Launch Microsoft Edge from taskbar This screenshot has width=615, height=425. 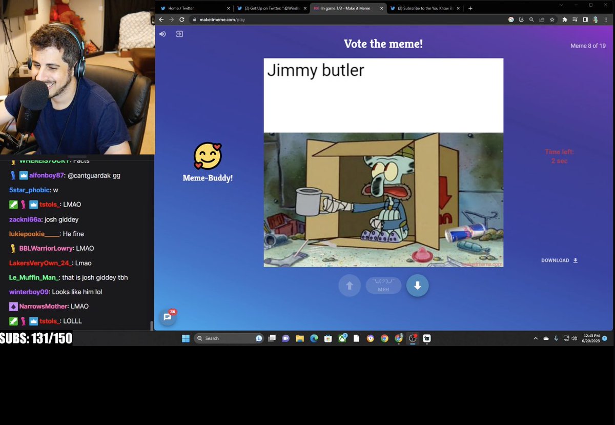(x=314, y=338)
